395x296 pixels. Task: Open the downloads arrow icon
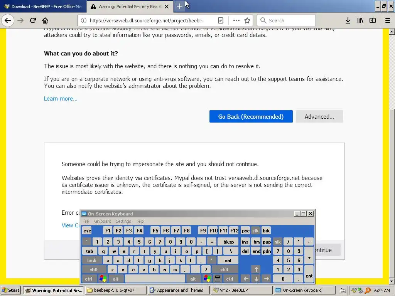coord(348,21)
